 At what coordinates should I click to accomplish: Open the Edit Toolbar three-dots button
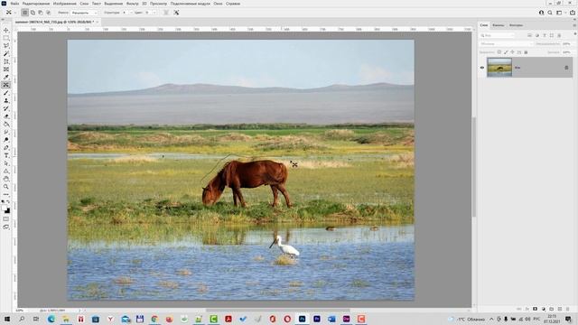6,194
